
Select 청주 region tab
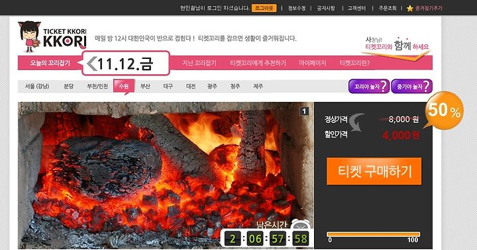pos(235,86)
